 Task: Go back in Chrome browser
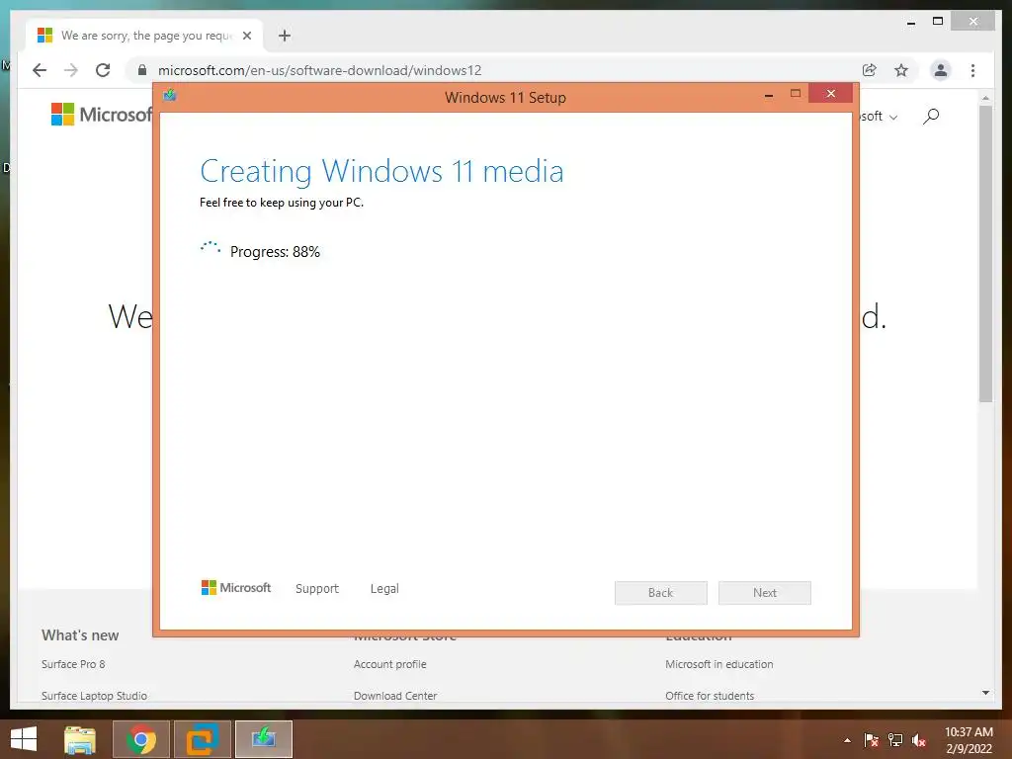tap(40, 70)
